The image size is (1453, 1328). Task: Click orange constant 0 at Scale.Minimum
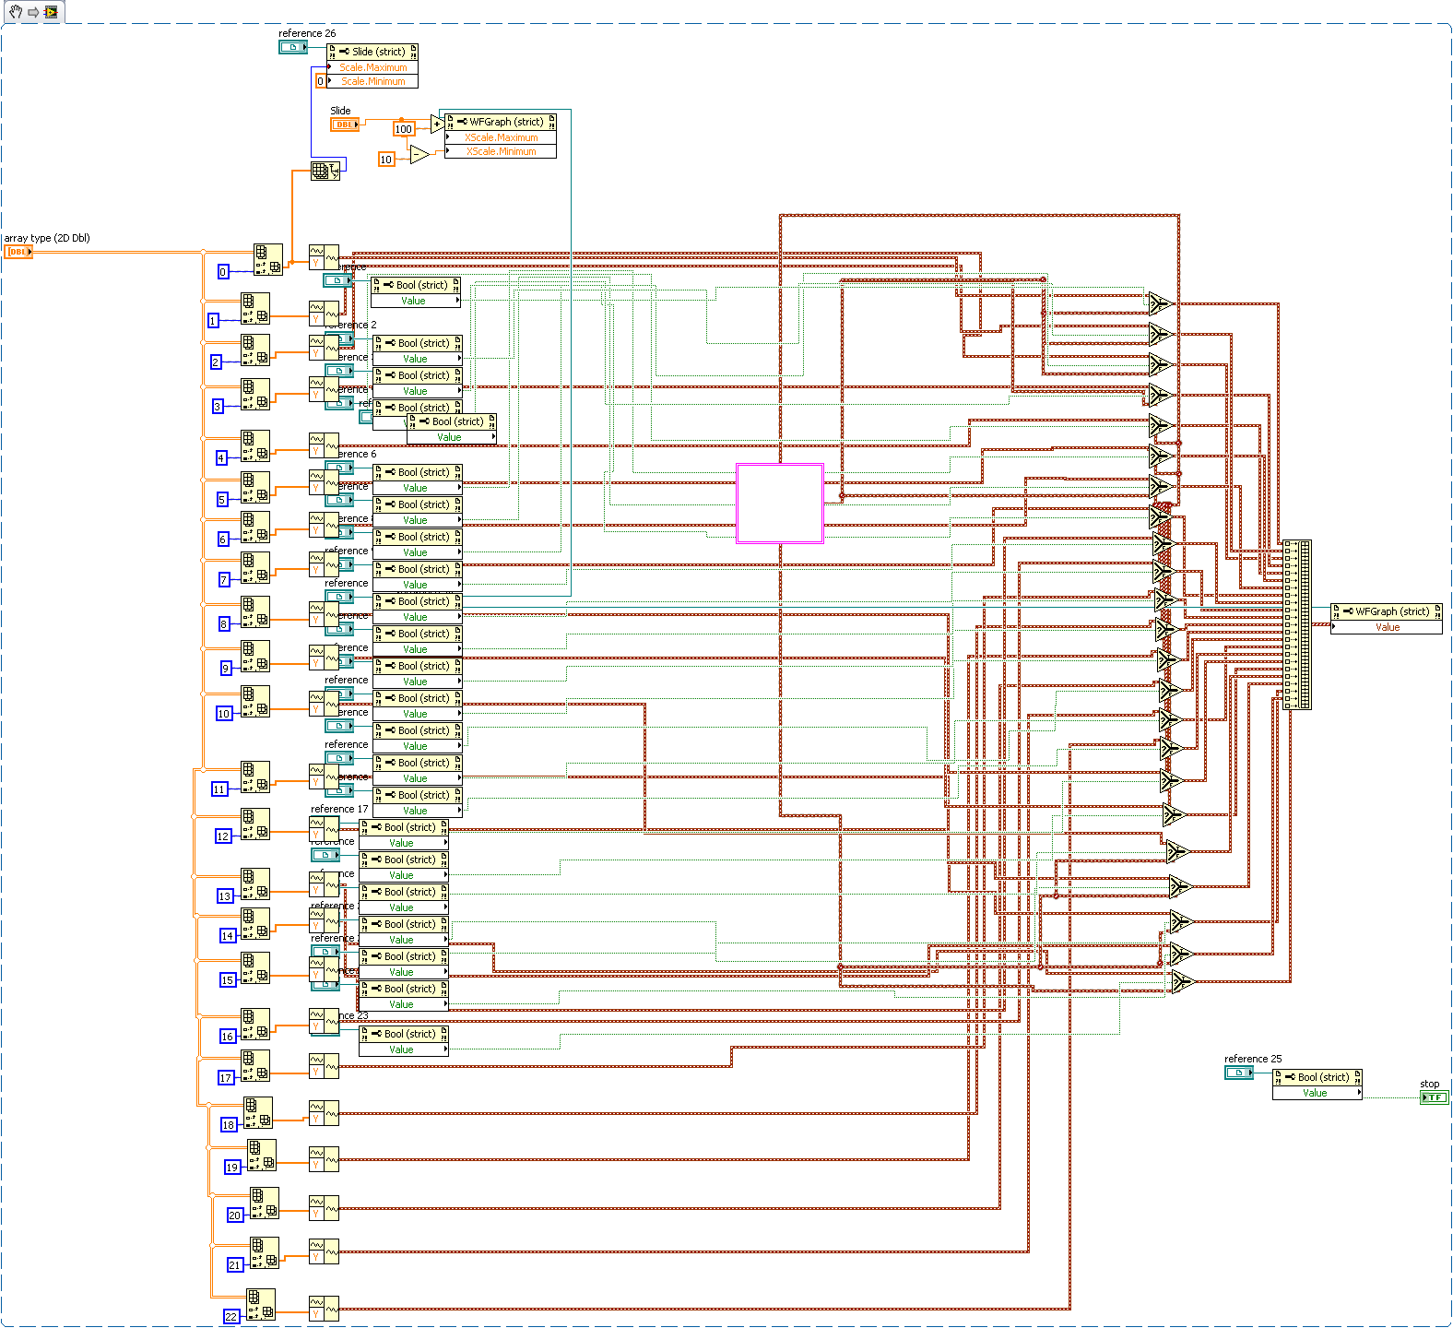pos(321,81)
